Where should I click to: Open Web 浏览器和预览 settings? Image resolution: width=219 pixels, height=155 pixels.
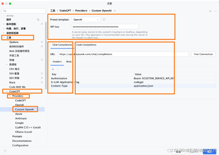[19, 51]
